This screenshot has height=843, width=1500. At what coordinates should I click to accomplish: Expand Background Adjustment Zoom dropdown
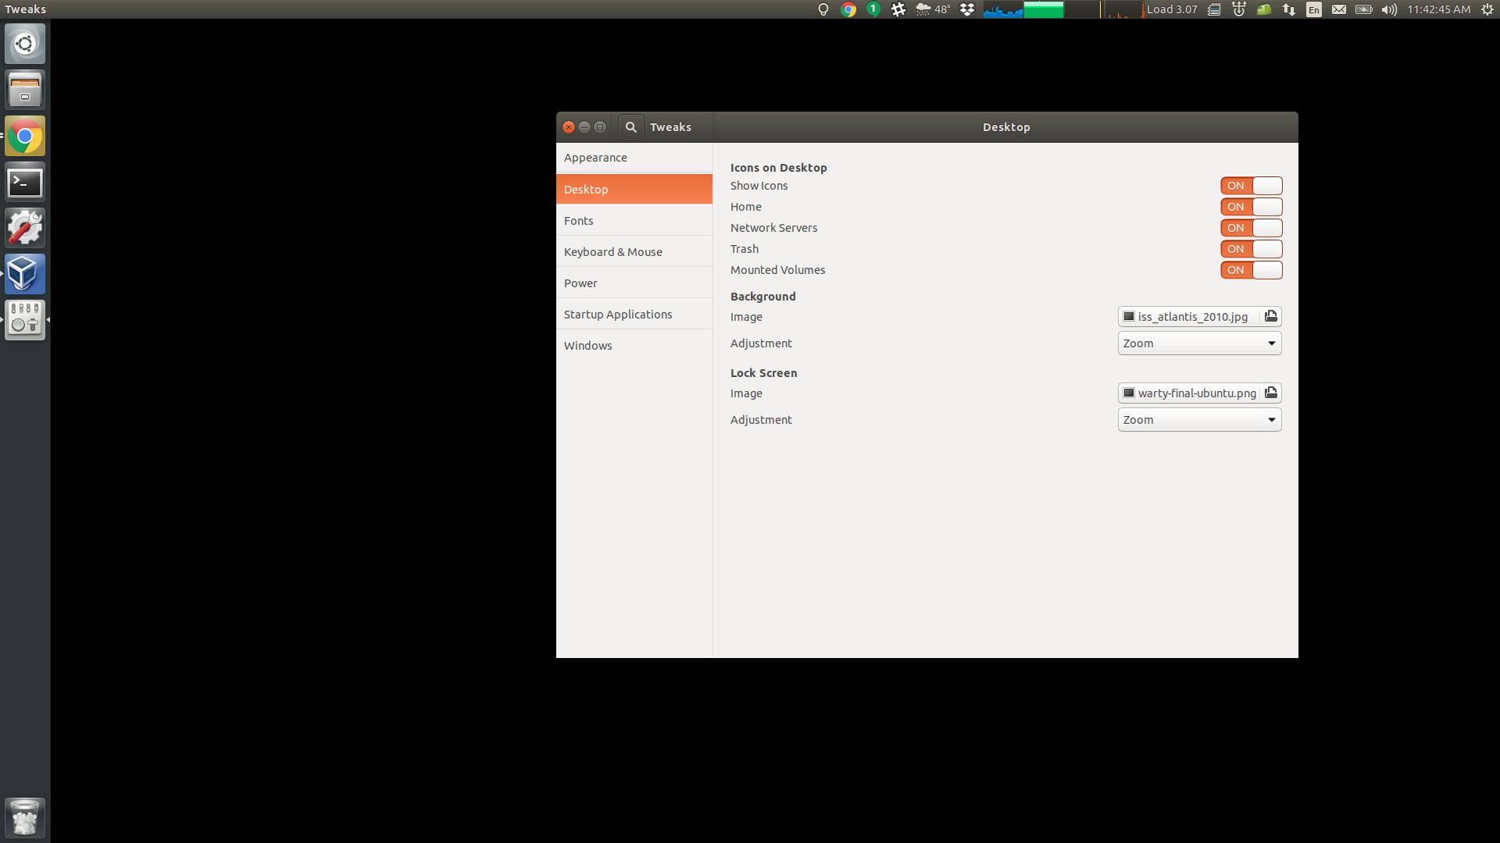point(1199,343)
